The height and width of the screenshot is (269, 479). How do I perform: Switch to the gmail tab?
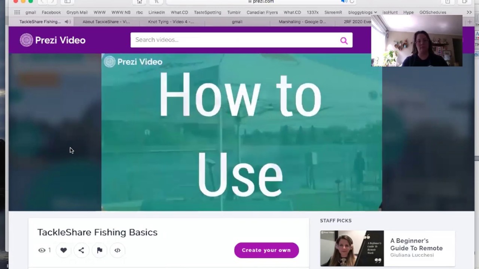pyautogui.click(x=237, y=22)
